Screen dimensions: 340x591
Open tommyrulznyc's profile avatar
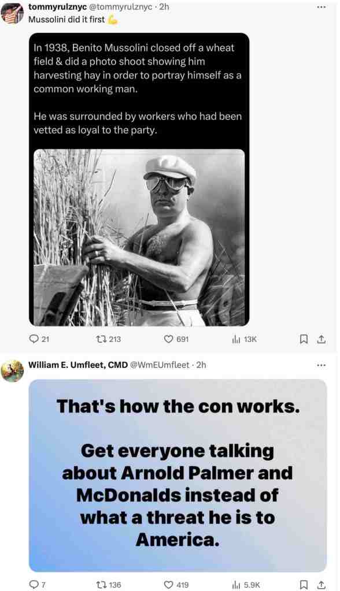pos(12,13)
